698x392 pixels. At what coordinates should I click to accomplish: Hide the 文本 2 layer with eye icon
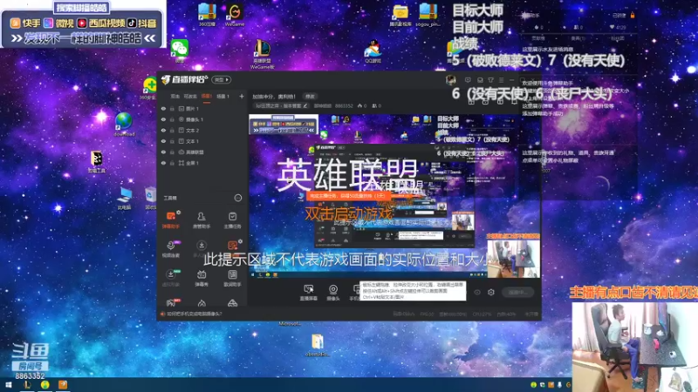point(163,130)
